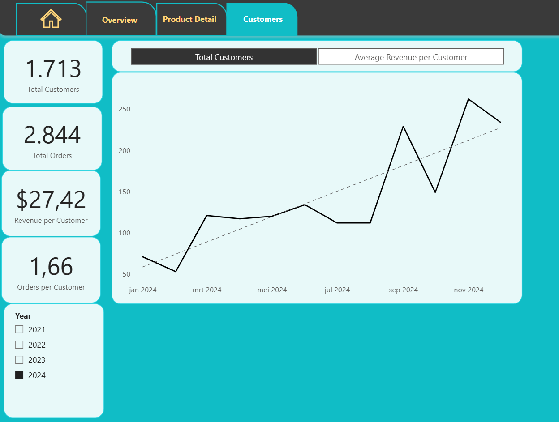
Task: Switch to the Overview tab
Action: (120, 20)
